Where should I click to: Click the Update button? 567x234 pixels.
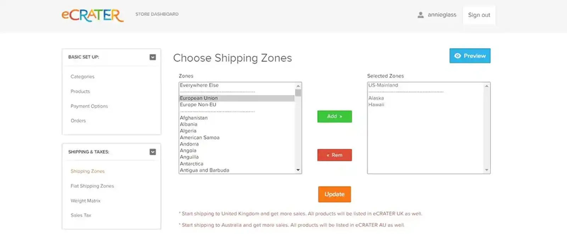334,194
